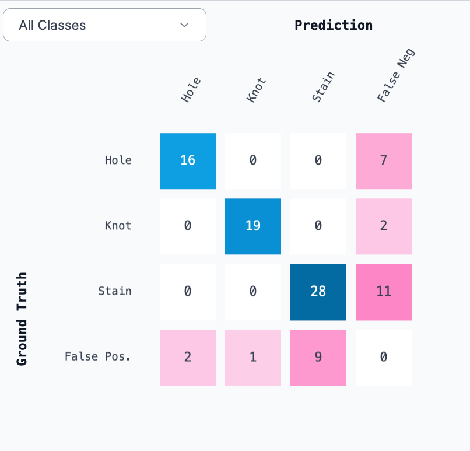Click the chevron arrow in All Classes selector
This screenshot has width=470, height=451.
tap(184, 25)
